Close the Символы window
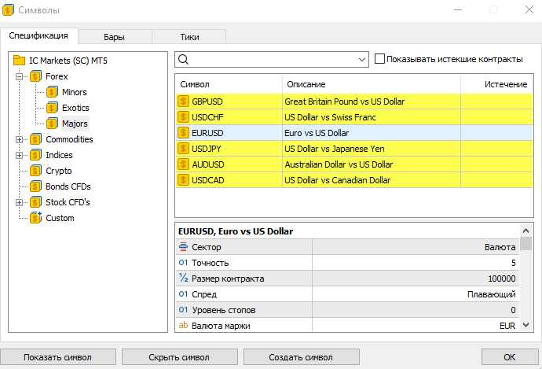 (x=529, y=9)
